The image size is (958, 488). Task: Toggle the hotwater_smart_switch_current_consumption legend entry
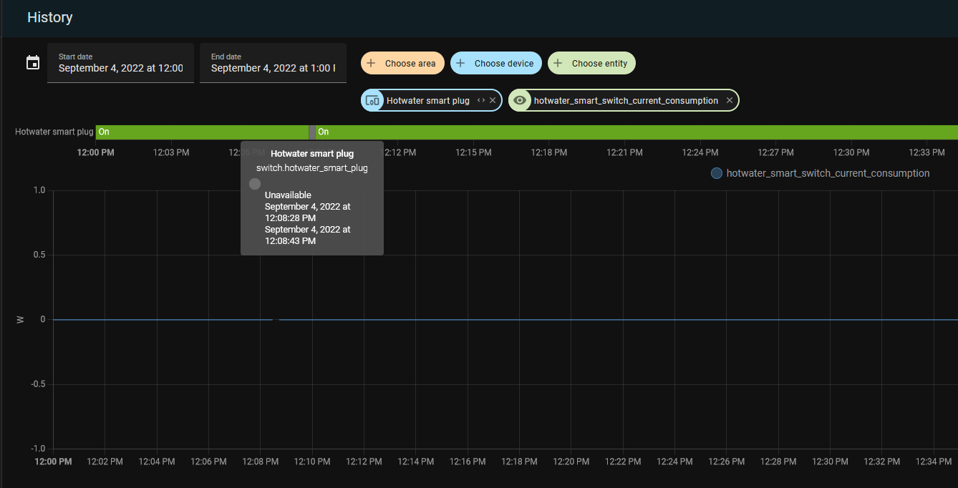(827, 173)
